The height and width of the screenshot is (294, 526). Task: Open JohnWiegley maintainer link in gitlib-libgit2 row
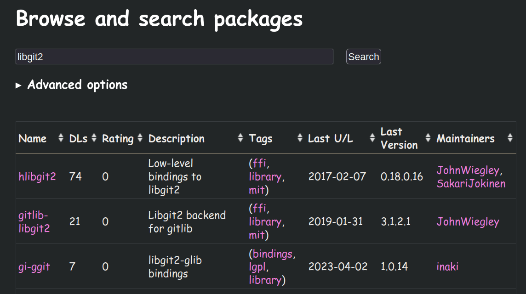click(x=468, y=221)
